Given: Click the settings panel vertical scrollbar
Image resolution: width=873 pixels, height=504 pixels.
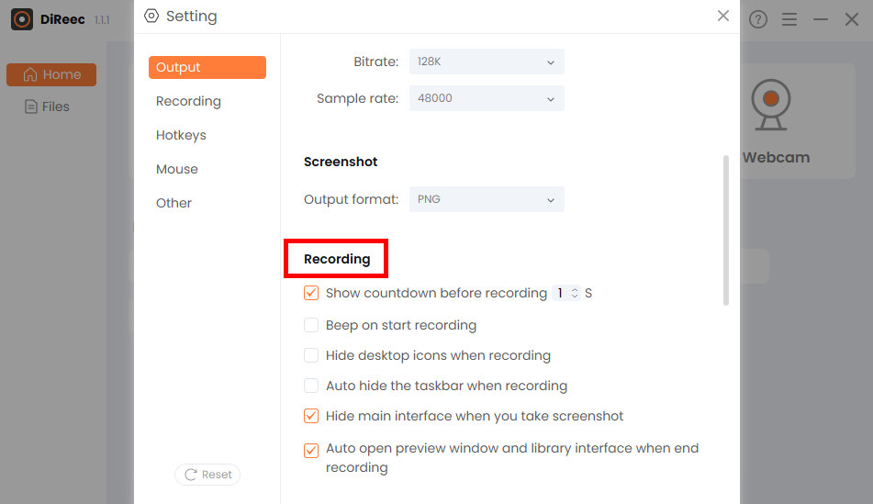Looking at the screenshot, I should (726, 230).
